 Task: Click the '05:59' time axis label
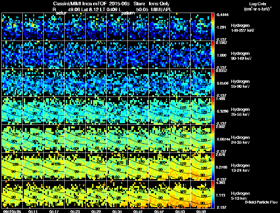coord(201,212)
